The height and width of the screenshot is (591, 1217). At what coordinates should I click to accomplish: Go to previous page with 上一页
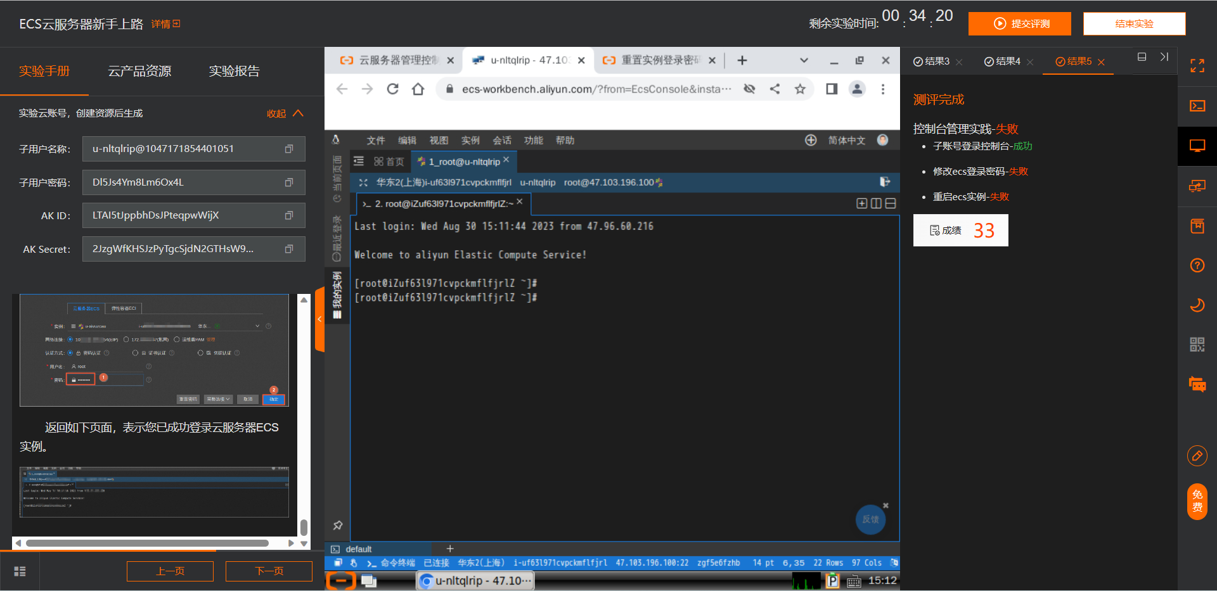point(170,571)
